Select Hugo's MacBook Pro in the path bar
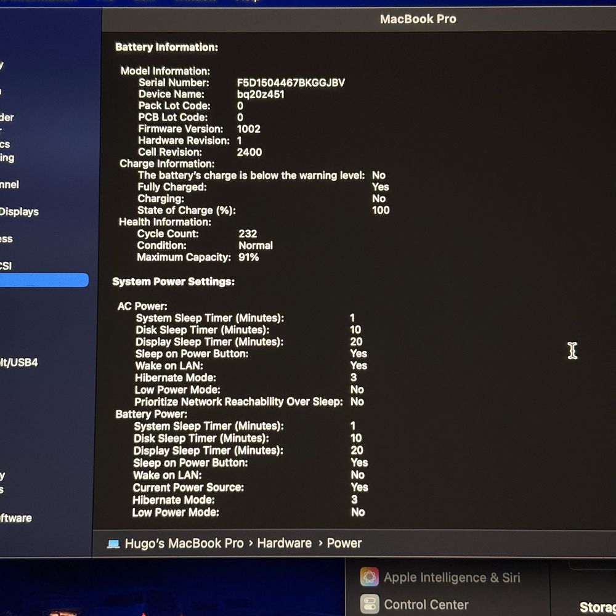Image resolution: width=616 pixels, height=616 pixels. [184, 543]
